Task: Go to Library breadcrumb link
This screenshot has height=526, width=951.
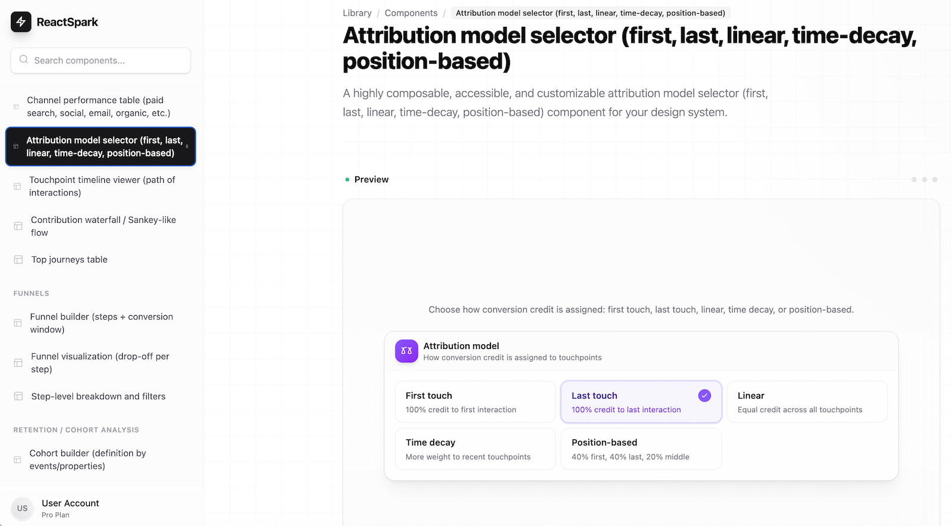Action: coord(357,13)
